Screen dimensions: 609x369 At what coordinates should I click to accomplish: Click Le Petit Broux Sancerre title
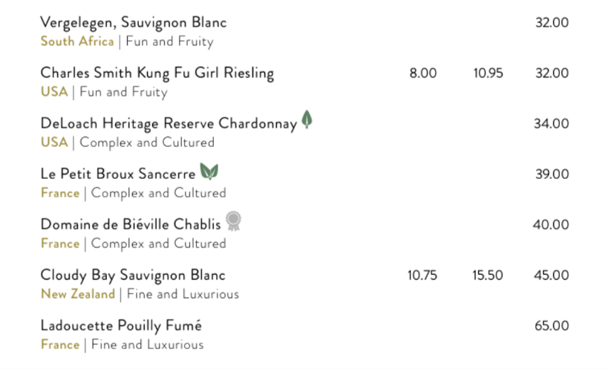tap(118, 174)
